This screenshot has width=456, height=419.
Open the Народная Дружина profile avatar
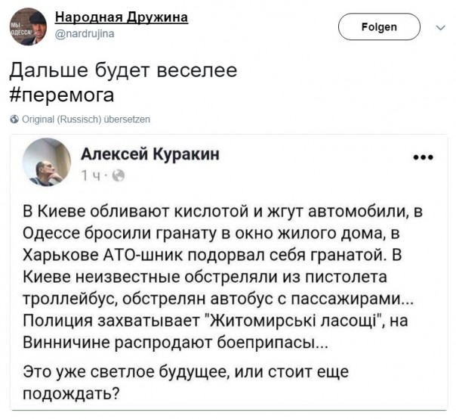point(27,27)
